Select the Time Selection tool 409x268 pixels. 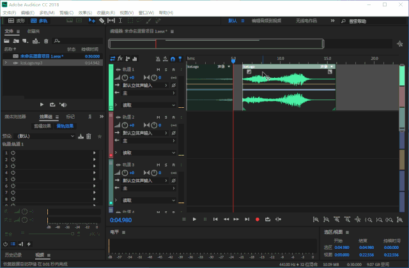pos(120,20)
